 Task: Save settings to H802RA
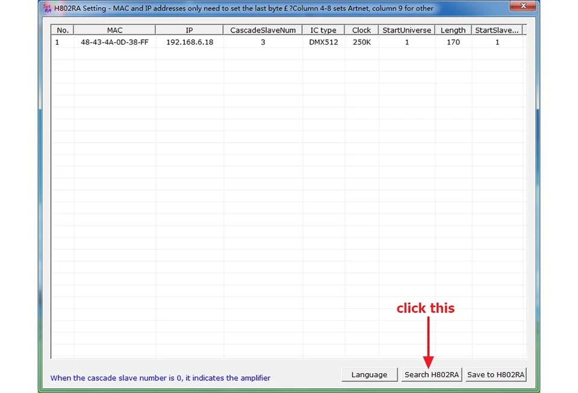pos(496,374)
